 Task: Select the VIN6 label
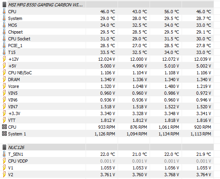pos(13,100)
